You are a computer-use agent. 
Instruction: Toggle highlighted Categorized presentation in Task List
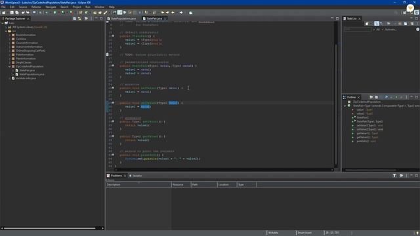click(377, 24)
